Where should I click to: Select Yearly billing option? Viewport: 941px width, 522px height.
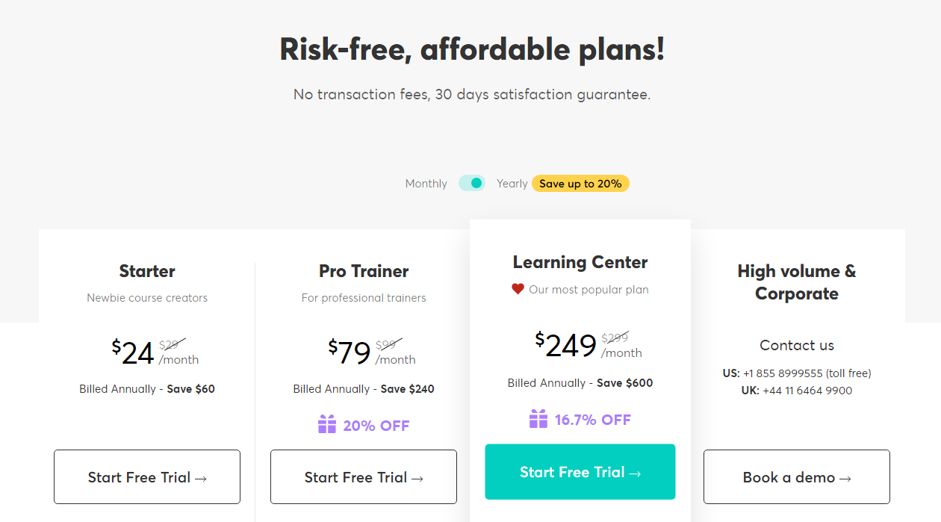(512, 183)
